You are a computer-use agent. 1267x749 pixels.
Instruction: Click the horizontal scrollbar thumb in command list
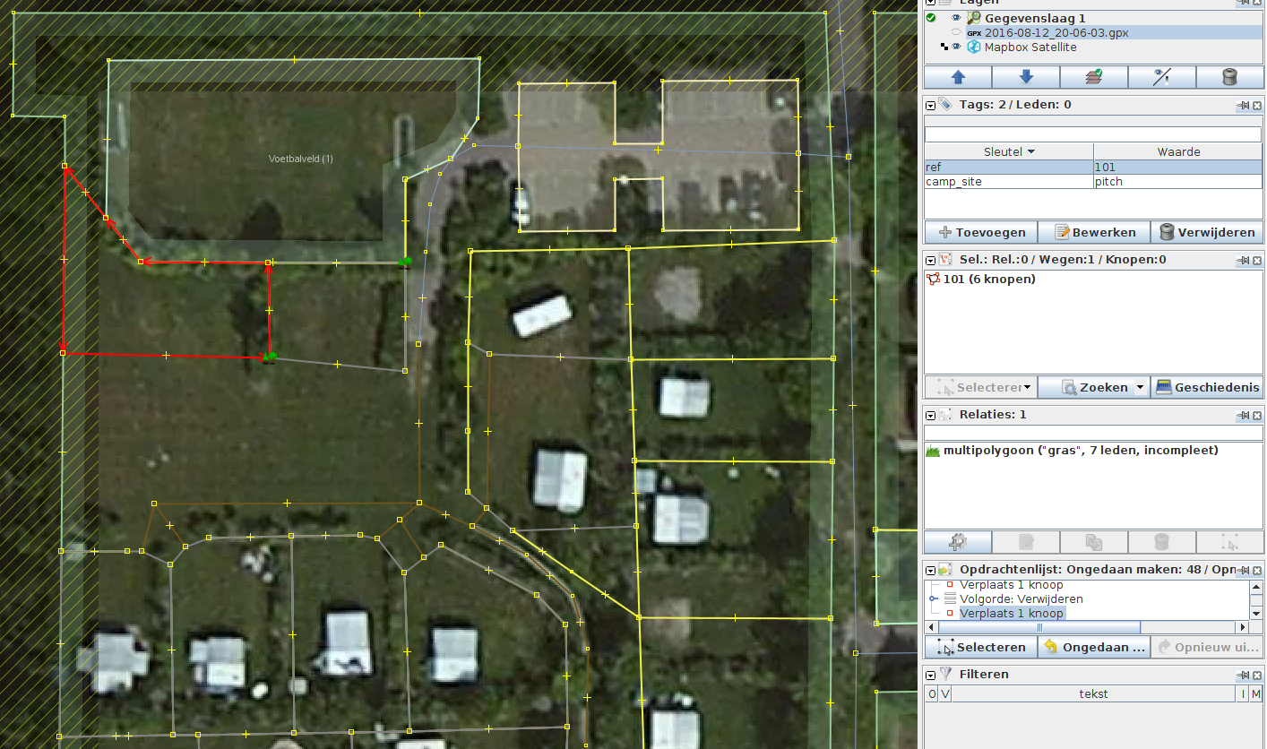click(x=1039, y=627)
